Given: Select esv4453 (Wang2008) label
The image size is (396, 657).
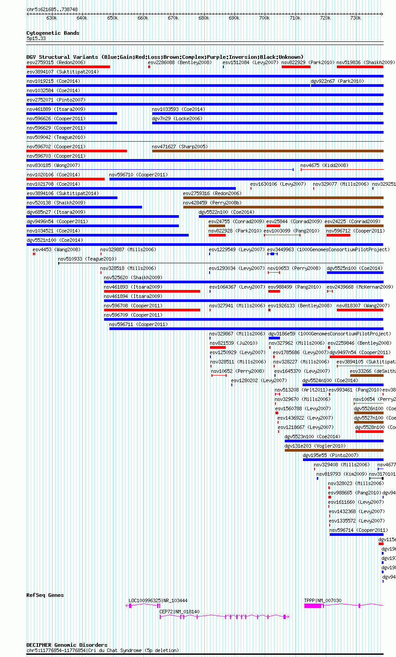Looking at the screenshot, I should tap(57, 250).
